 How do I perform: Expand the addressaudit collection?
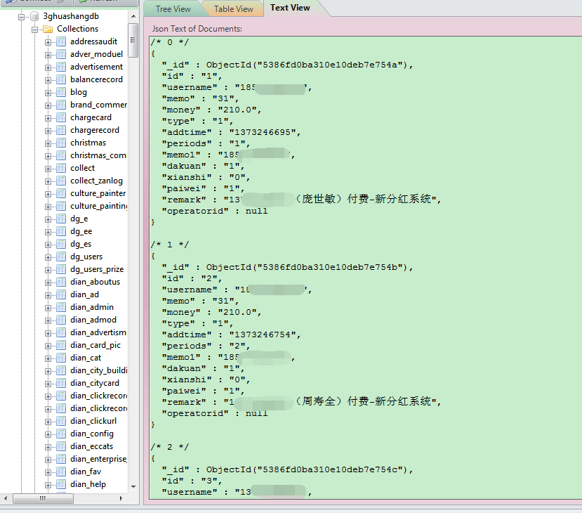48,42
